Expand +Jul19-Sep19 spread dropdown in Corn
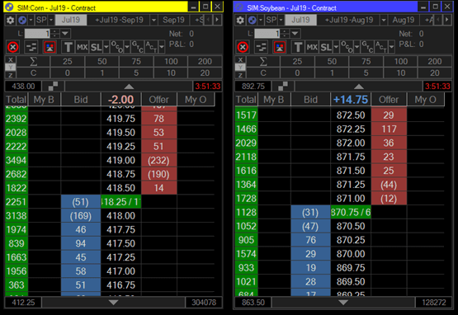This screenshot has width=458, height=315. coord(153,20)
